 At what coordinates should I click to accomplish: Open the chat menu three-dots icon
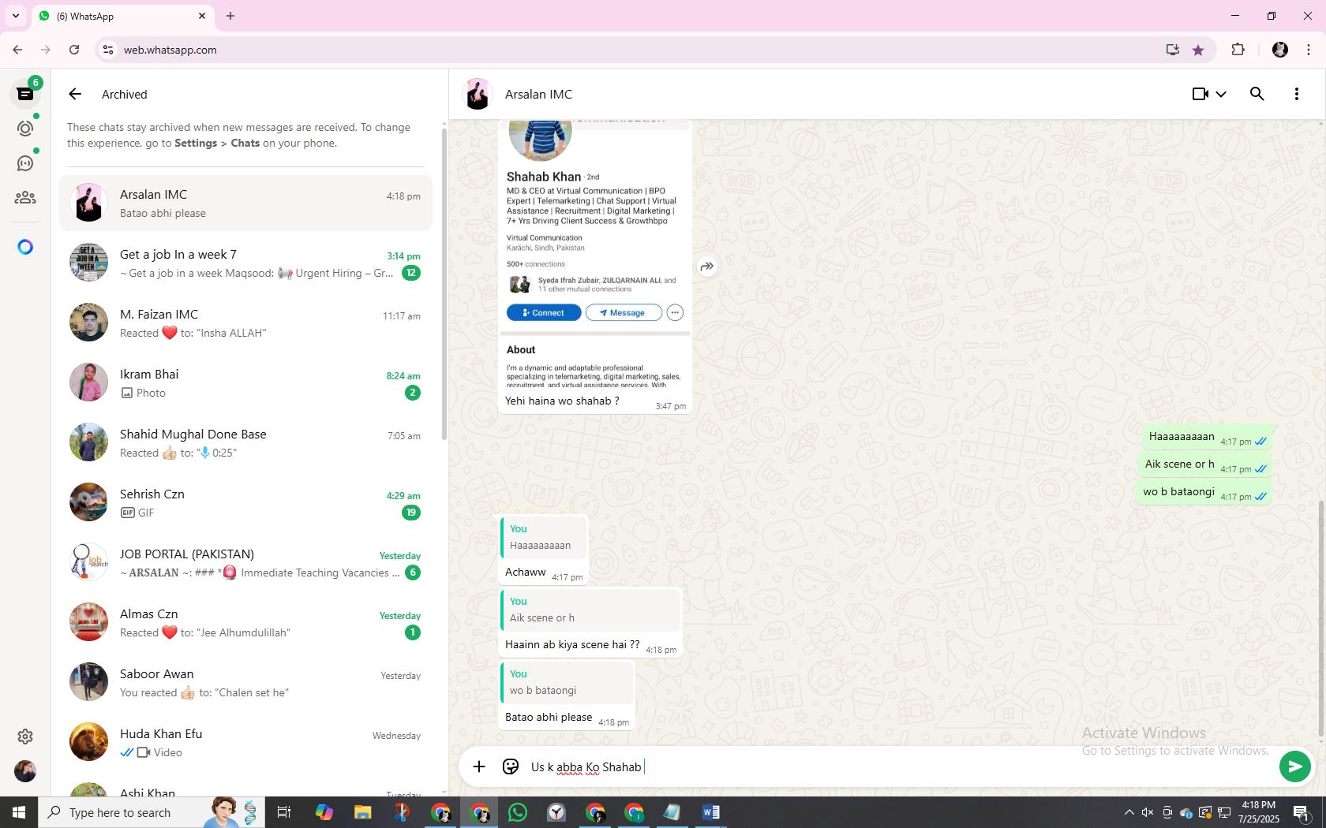point(1297,94)
